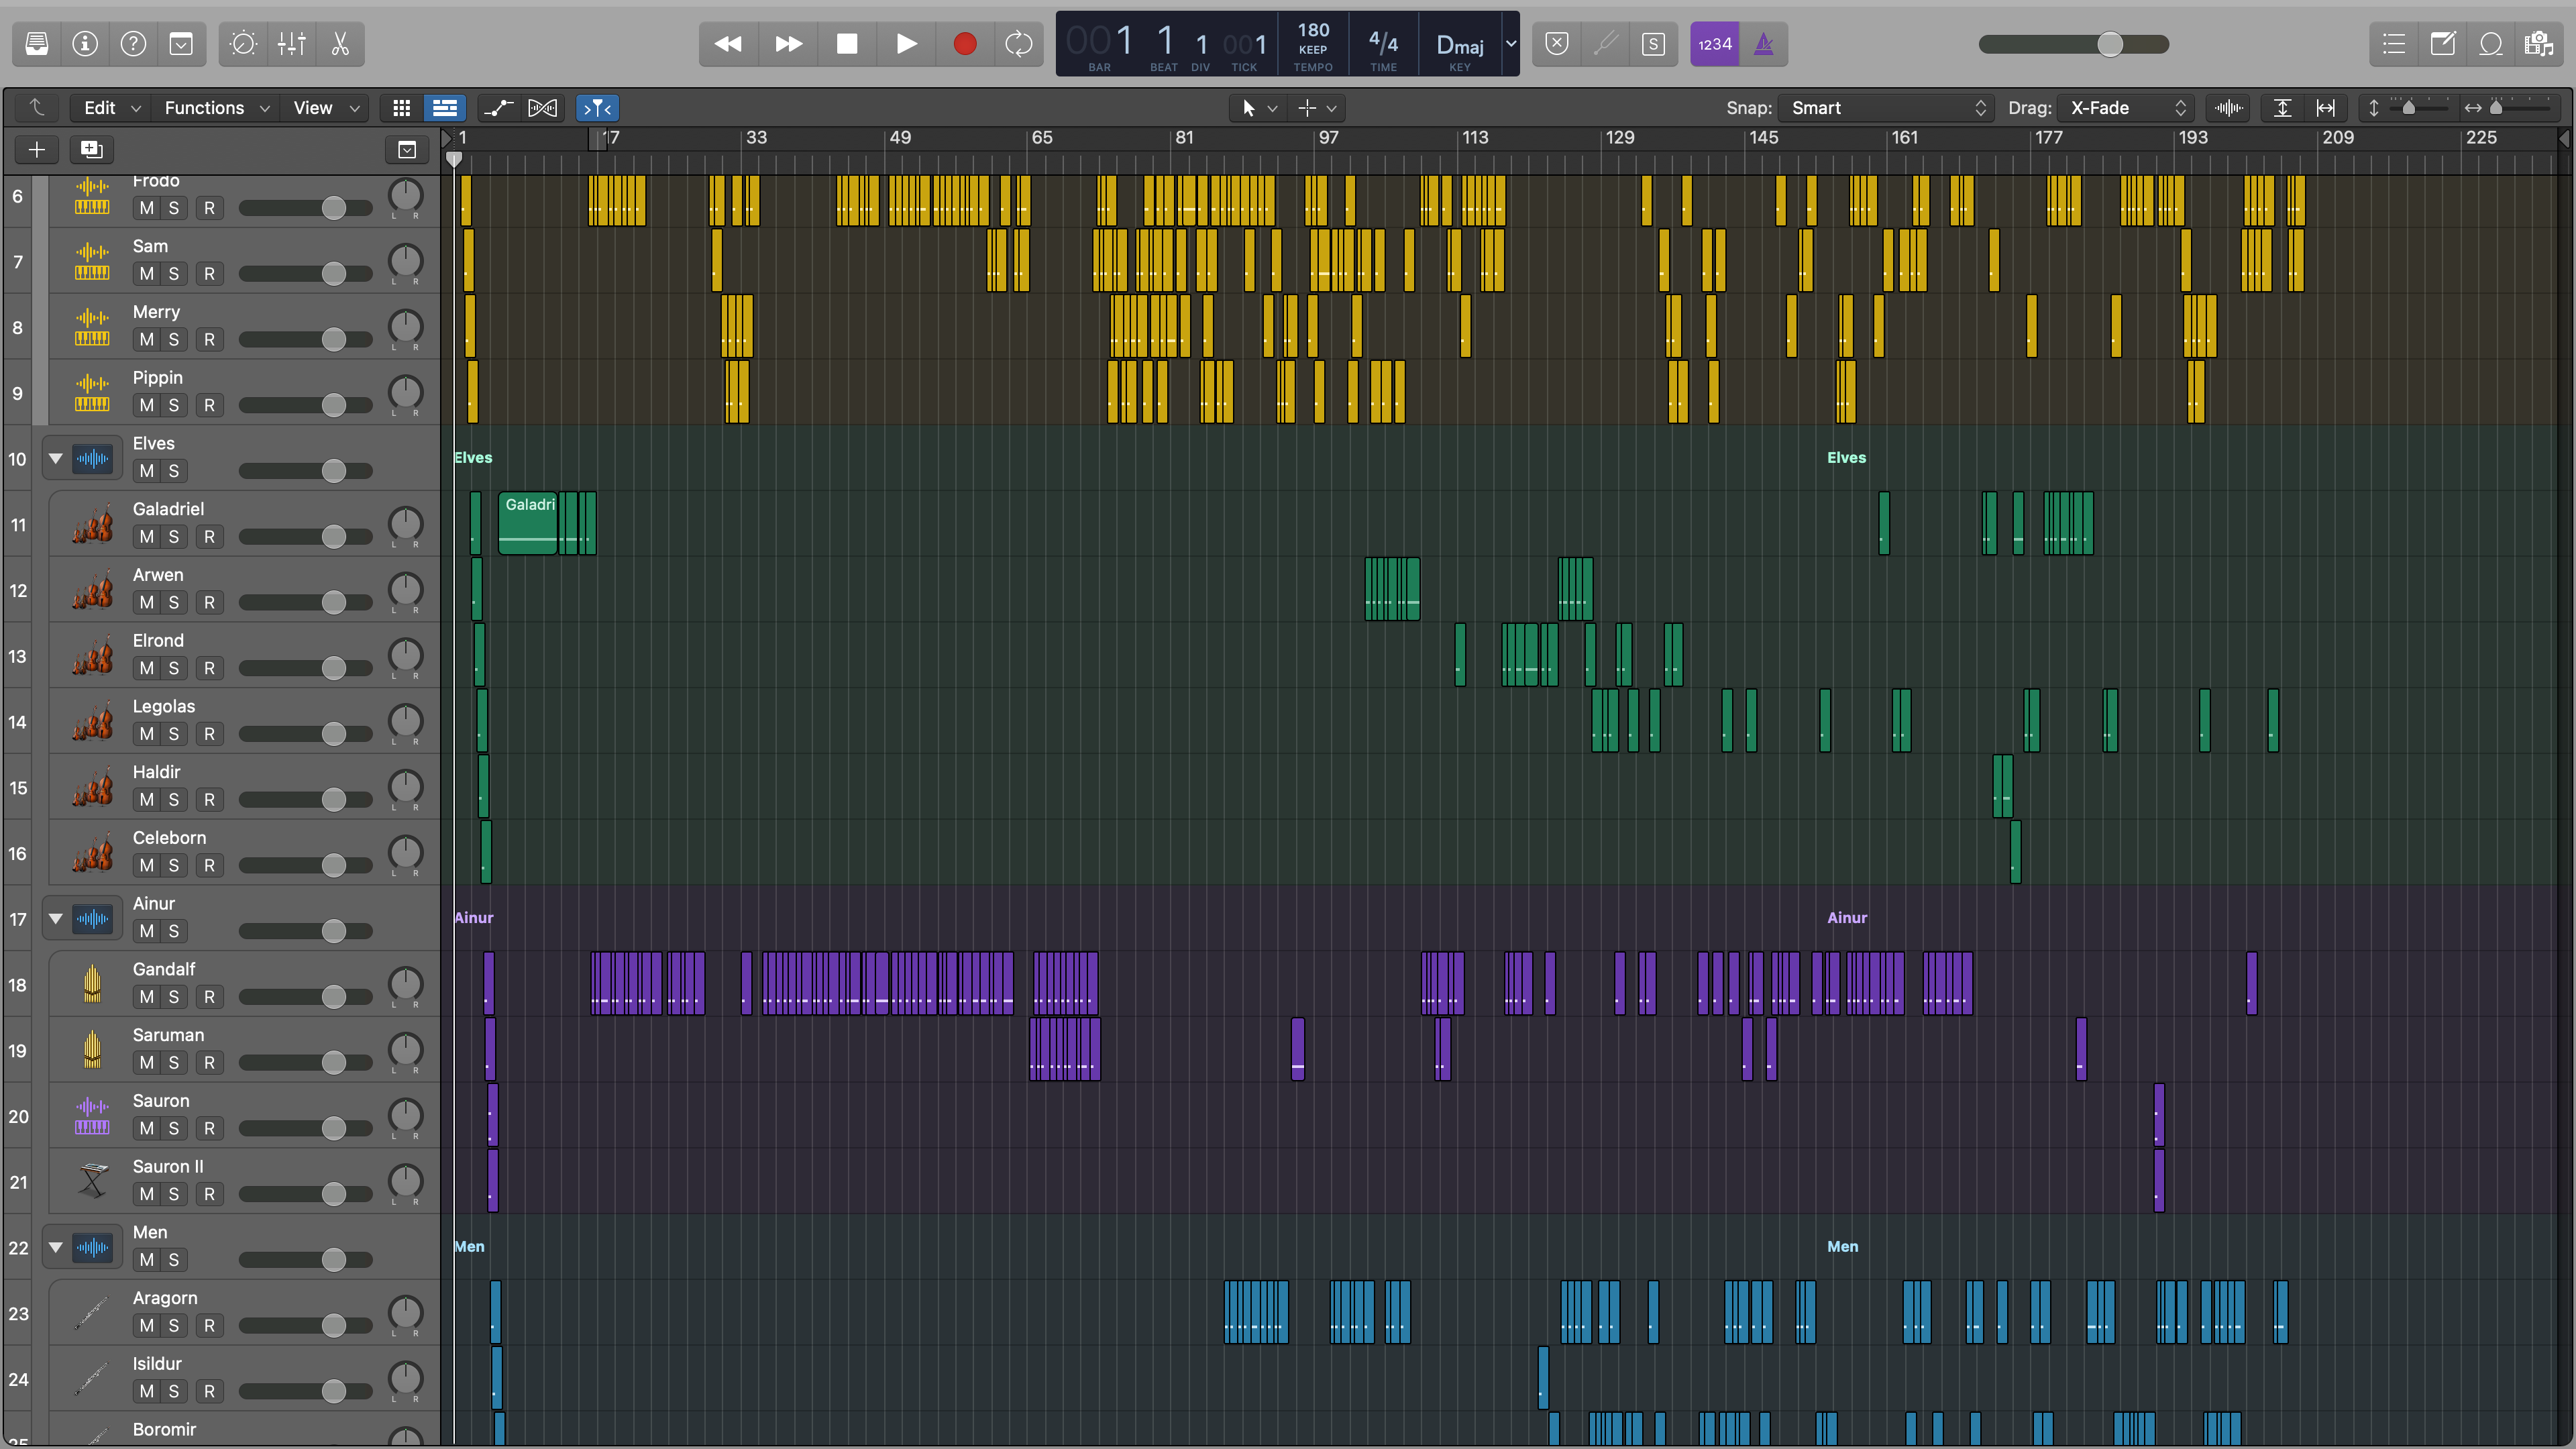The width and height of the screenshot is (2576, 1449).
Task: Solo the Sam track
Action: tap(174, 274)
